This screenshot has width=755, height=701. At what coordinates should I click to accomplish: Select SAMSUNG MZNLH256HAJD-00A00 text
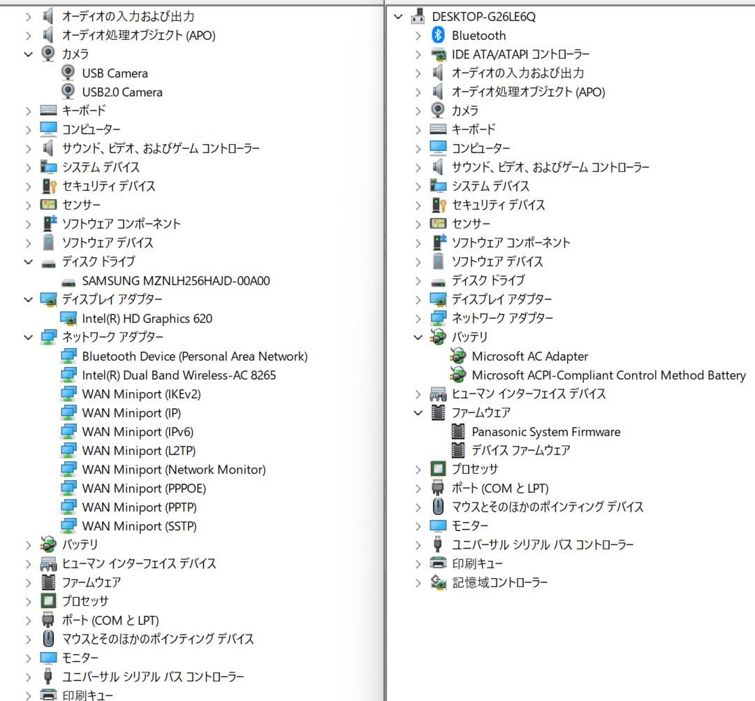coord(176,280)
